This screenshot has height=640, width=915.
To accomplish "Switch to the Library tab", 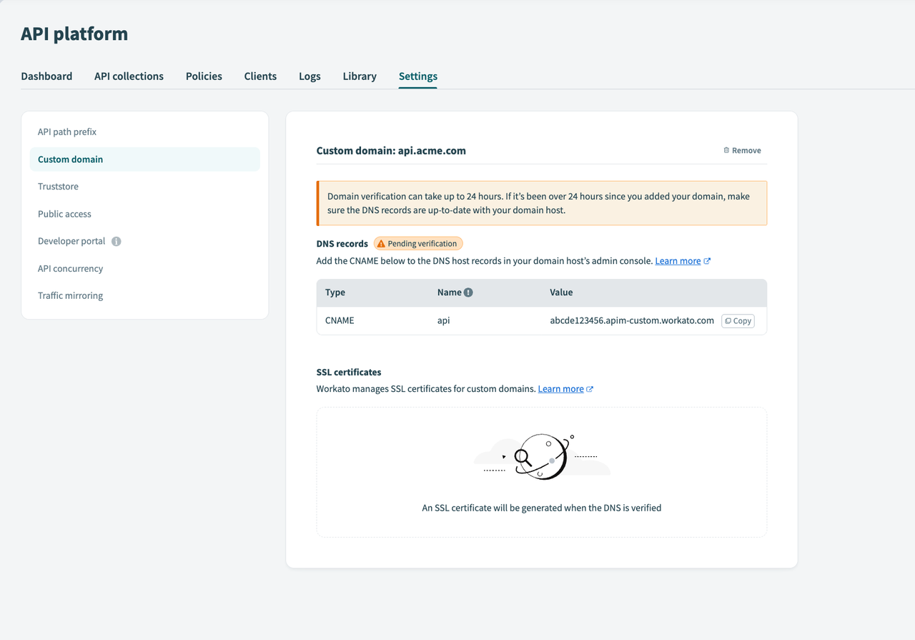I will click(359, 76).
